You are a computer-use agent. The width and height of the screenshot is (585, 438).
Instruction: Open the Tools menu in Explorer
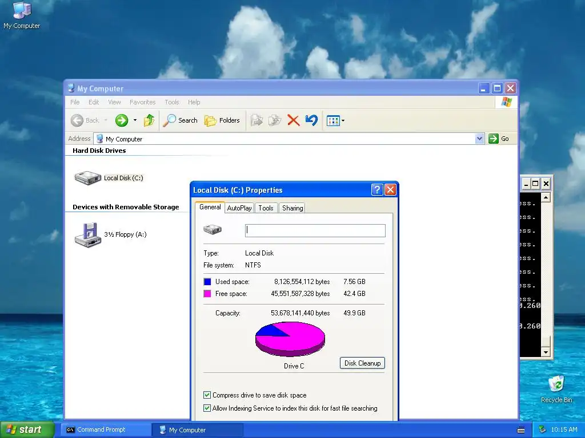(172, 102)
